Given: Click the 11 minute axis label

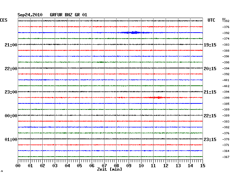Looking at the screenshot, I should click(153, 165).
